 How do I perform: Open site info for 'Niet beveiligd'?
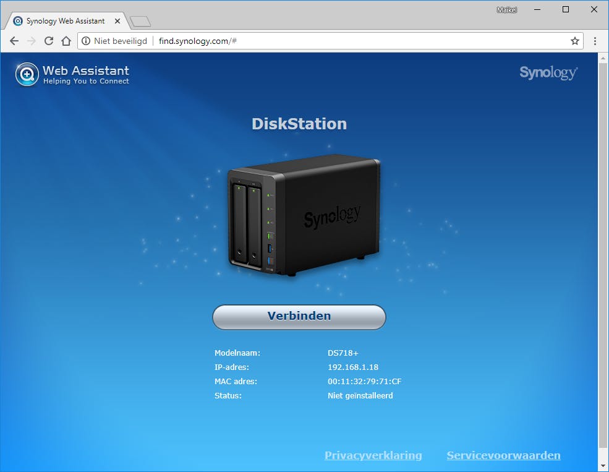tap(114, 41)
